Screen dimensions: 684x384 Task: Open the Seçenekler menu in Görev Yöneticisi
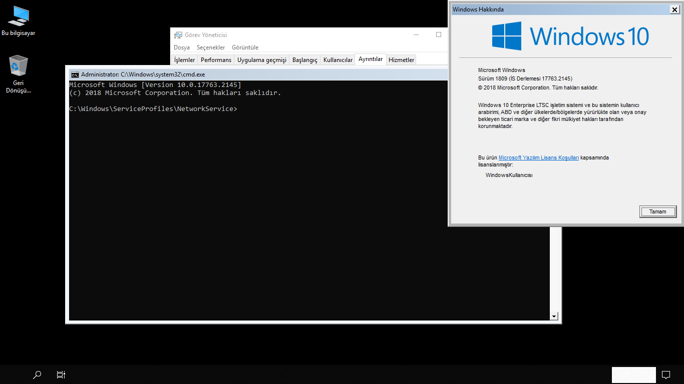211,47
